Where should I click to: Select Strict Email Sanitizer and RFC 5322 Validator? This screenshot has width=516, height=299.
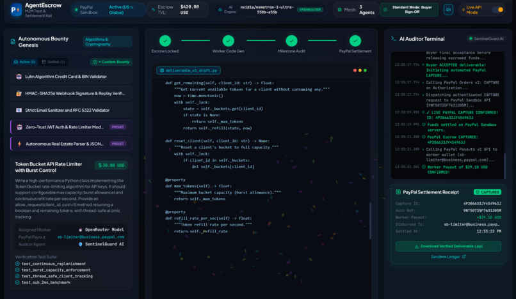click(x=72, y=110)
